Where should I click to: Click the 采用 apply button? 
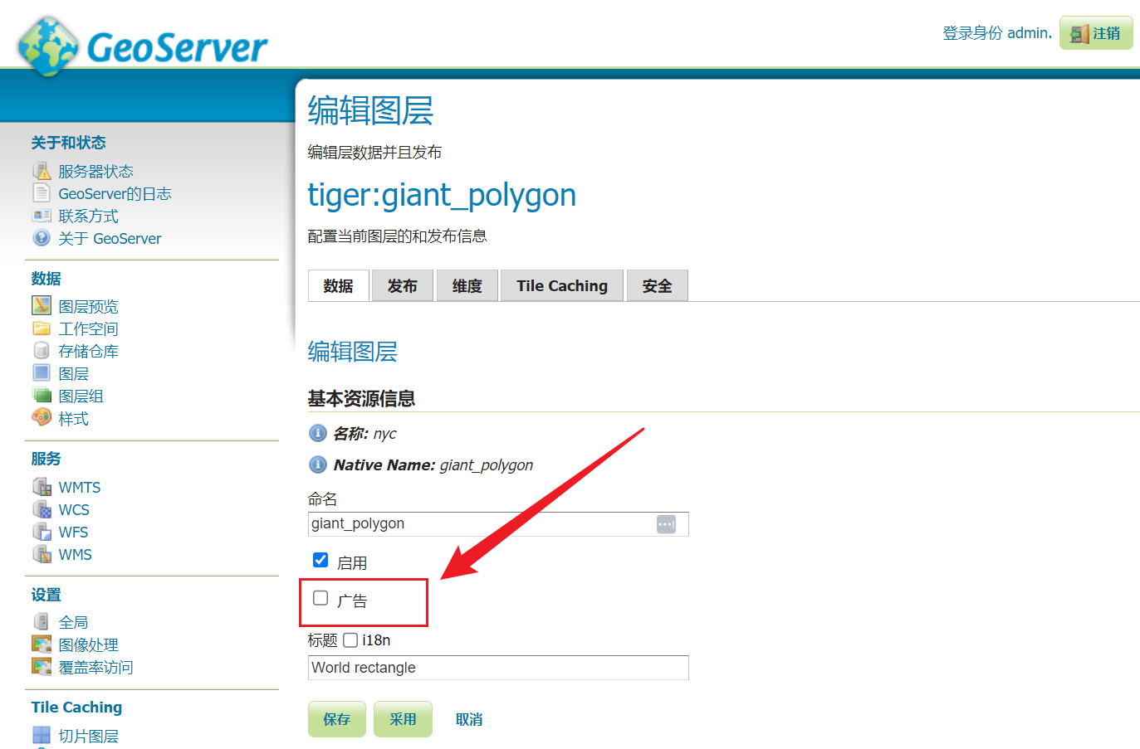coord(403,719)
